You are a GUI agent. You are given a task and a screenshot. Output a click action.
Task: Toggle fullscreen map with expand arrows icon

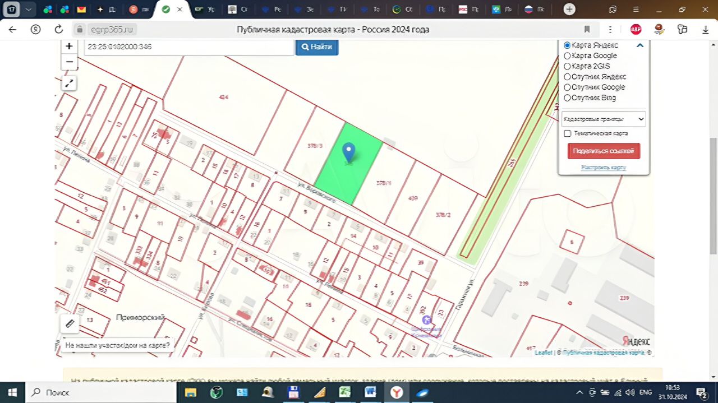click(x=69, y=84)
